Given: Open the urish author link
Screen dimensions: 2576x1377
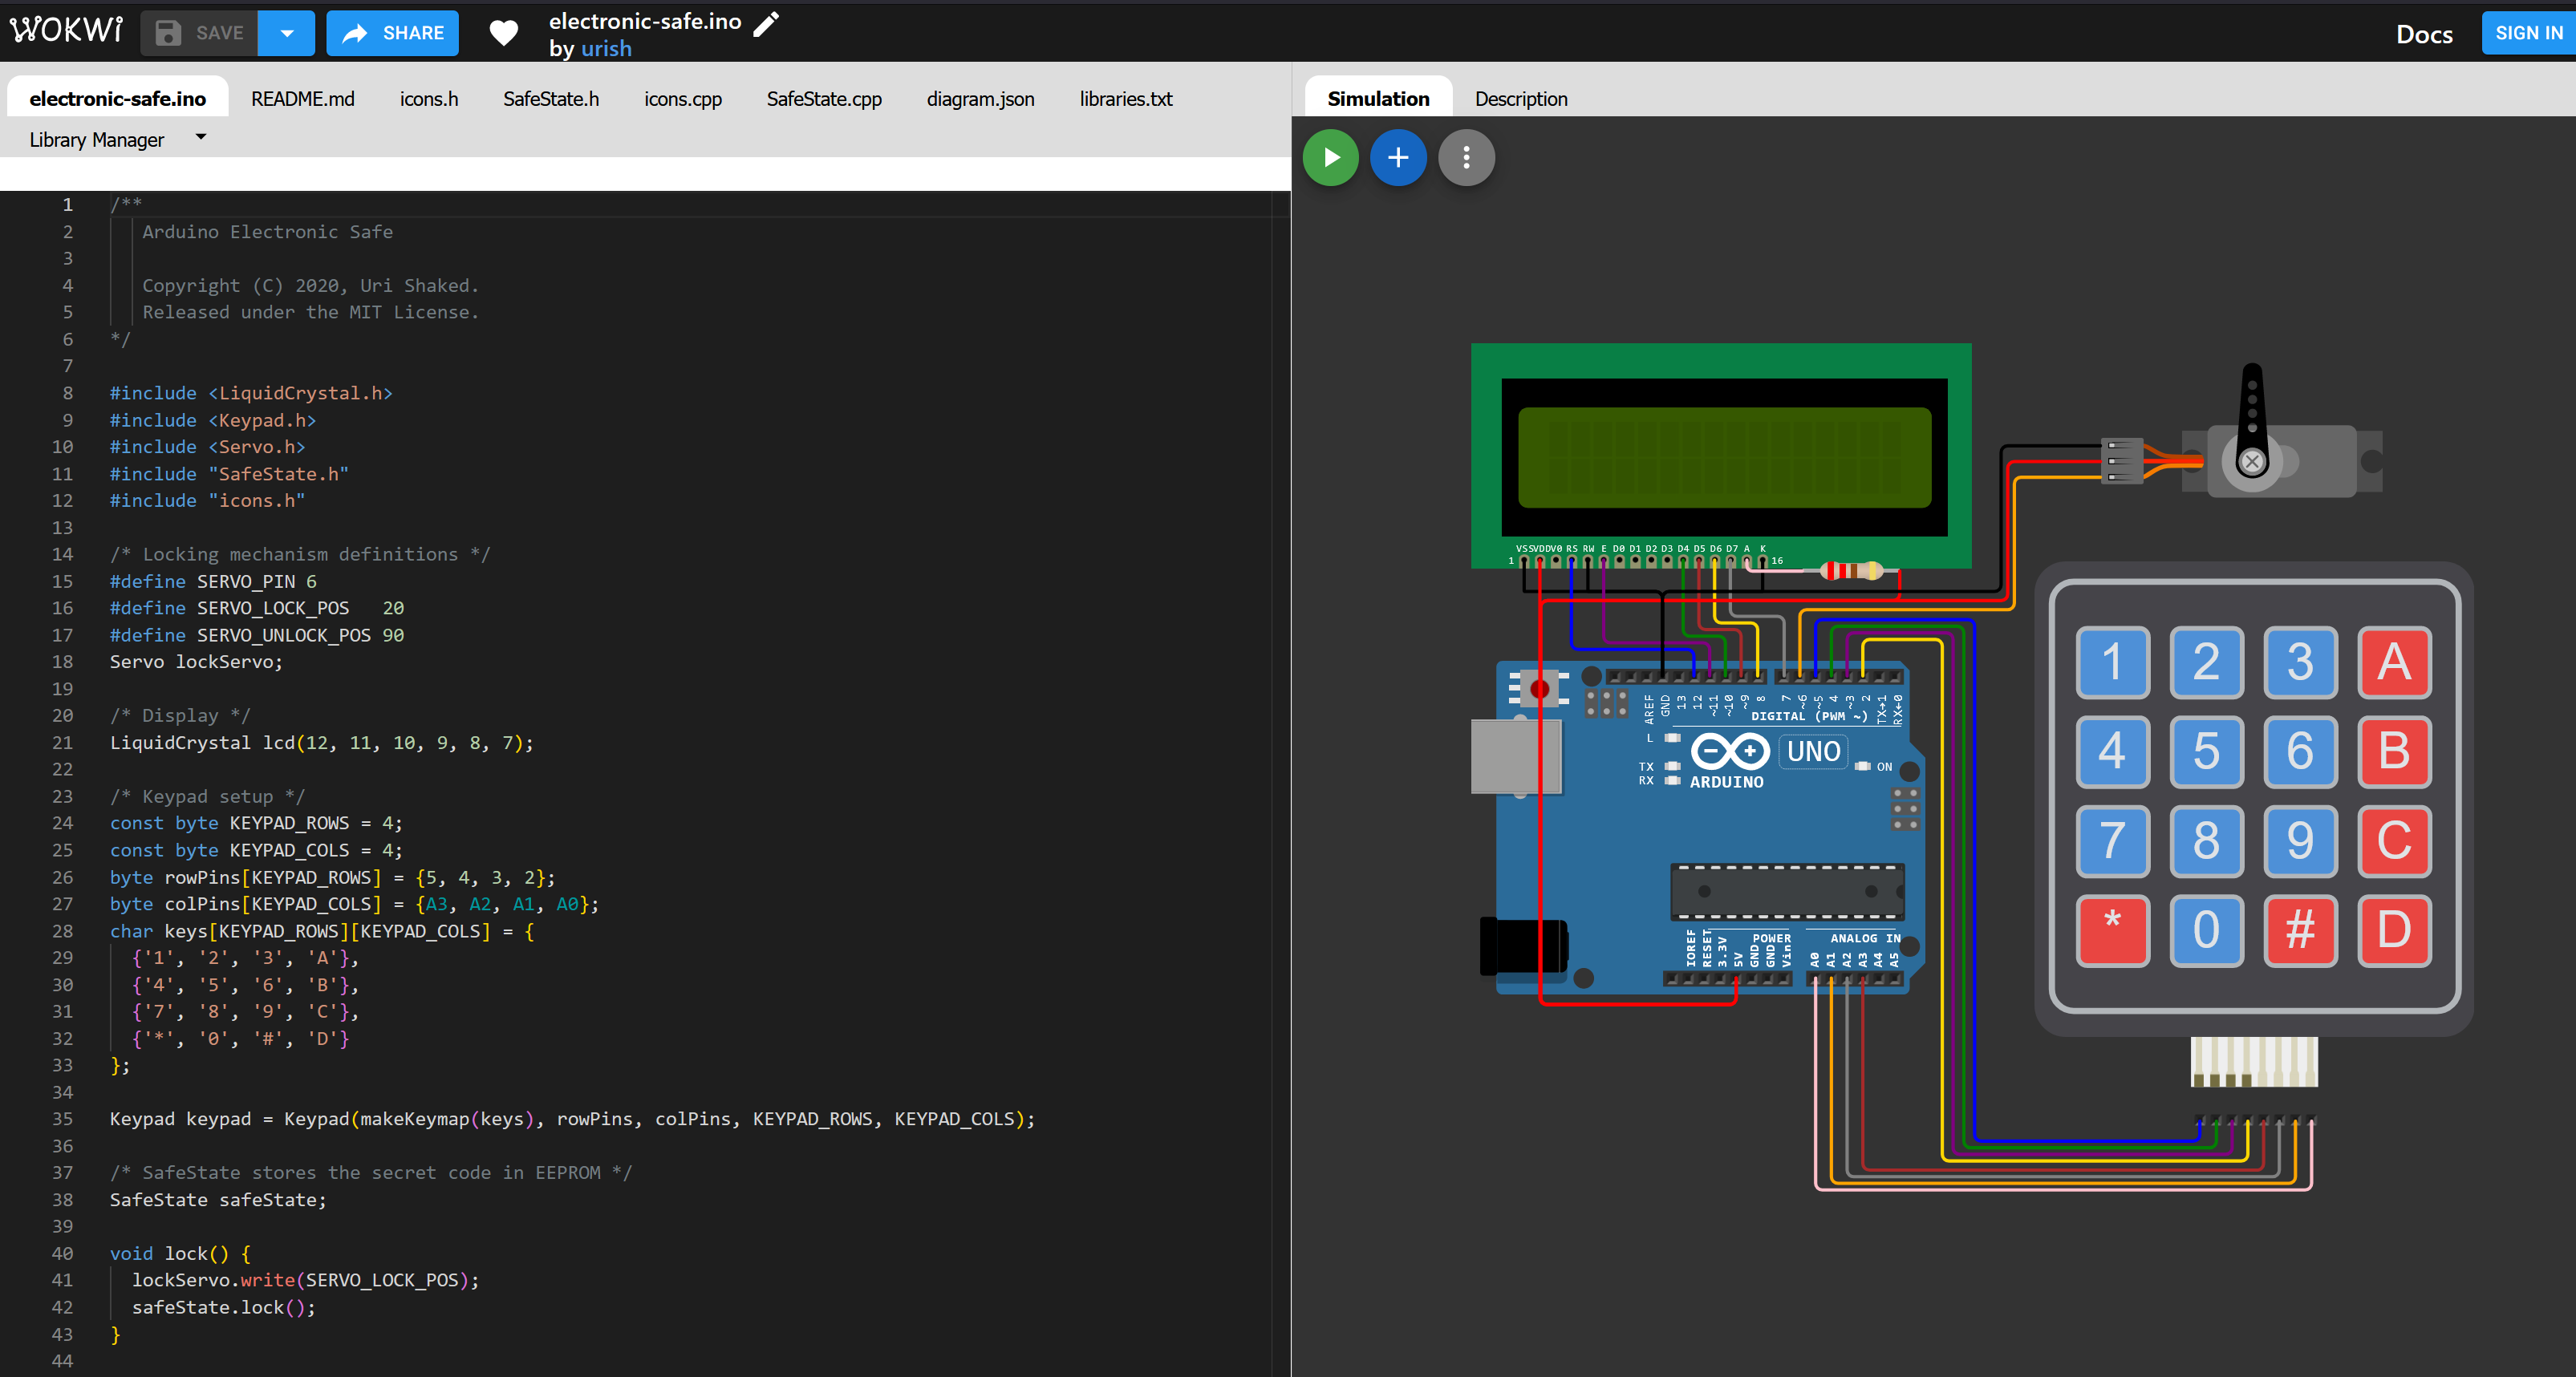Looking at the screenshot, I should 606,48.
